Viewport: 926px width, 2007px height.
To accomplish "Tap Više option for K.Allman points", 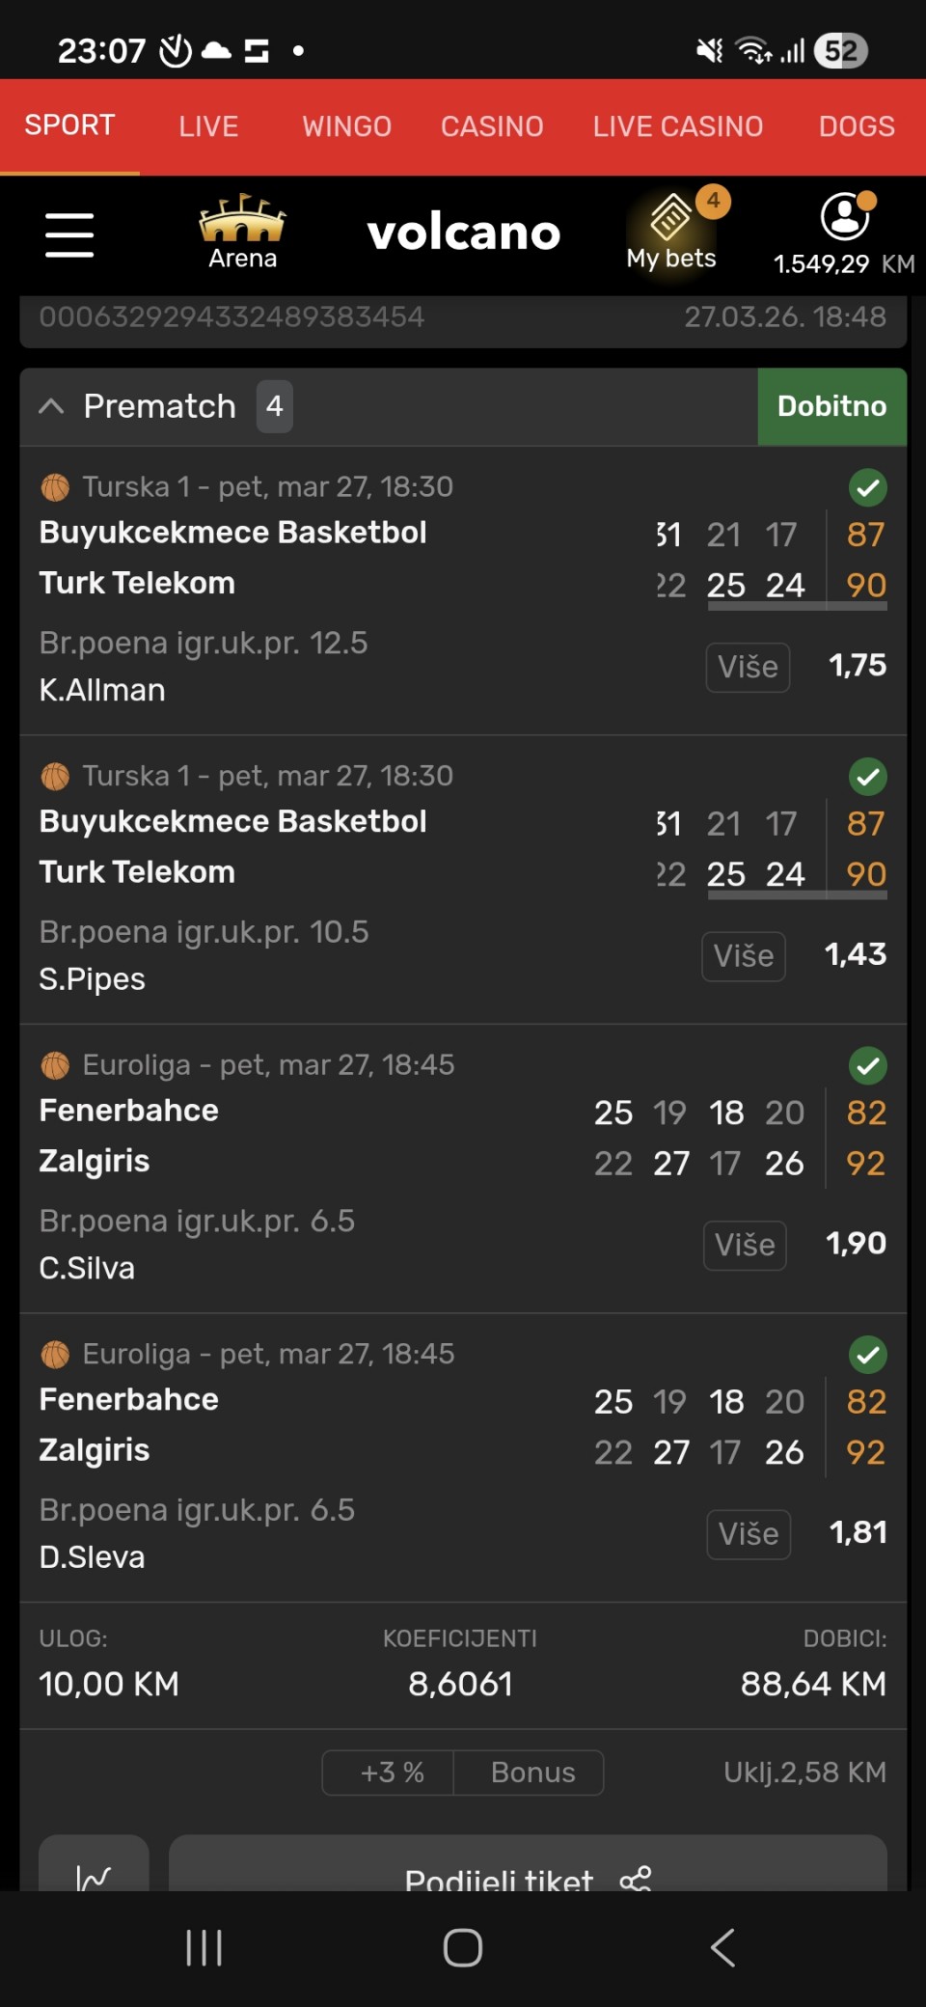I will coord(748,667).
